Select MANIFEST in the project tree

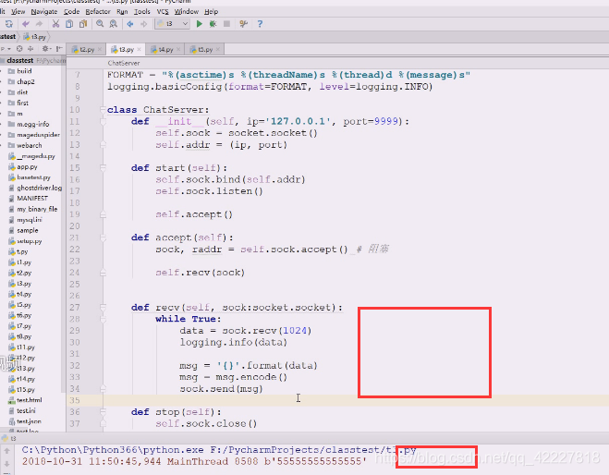32,199
